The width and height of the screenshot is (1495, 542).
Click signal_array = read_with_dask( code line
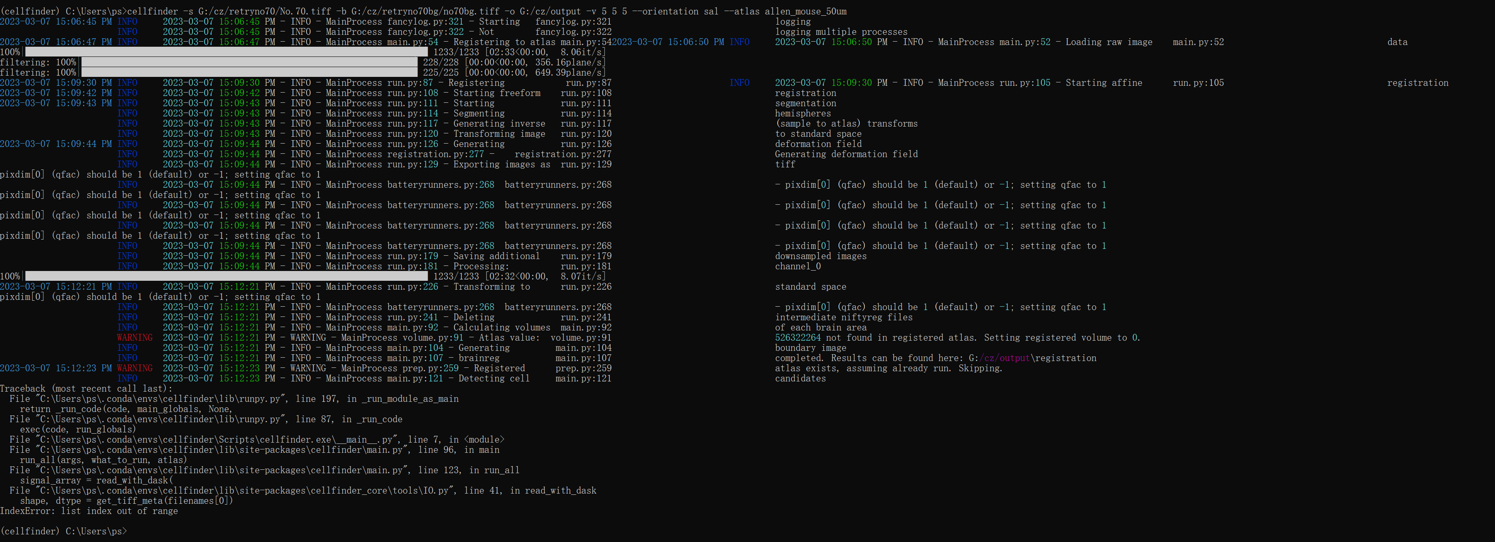97,480
